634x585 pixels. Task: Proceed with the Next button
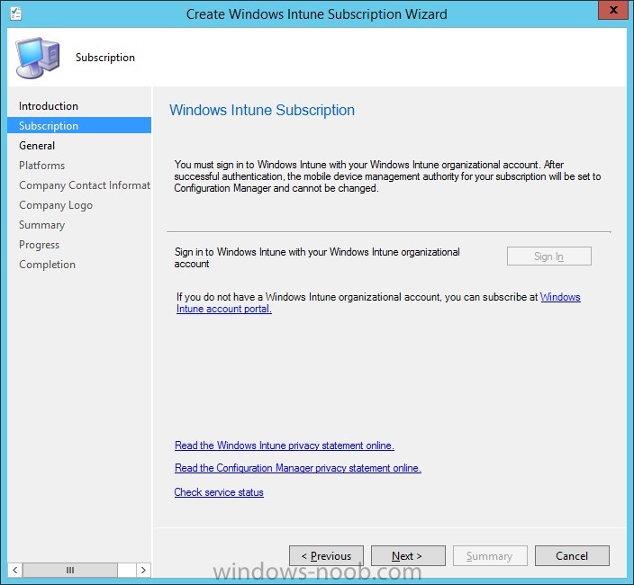(408, 556)
